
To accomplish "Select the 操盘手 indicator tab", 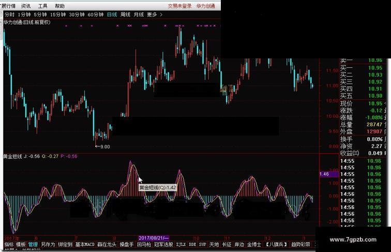I will tap(126, 245).
